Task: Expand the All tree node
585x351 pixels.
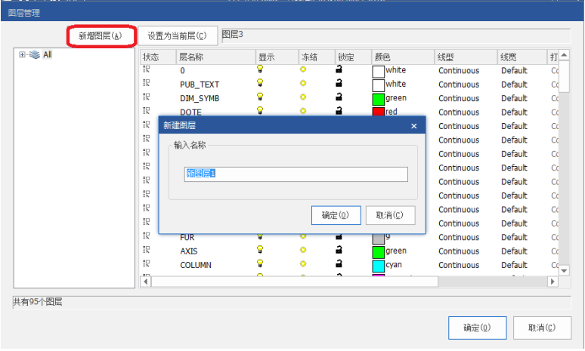Action: coord(22,55)
